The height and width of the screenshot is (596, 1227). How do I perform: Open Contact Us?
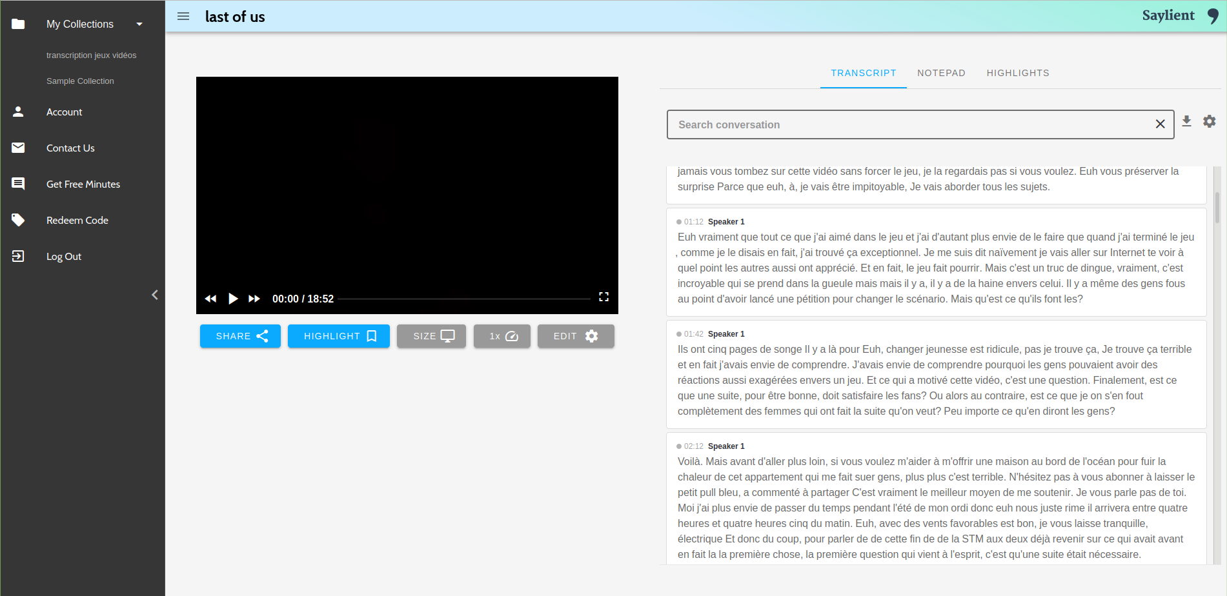[70, 148]
